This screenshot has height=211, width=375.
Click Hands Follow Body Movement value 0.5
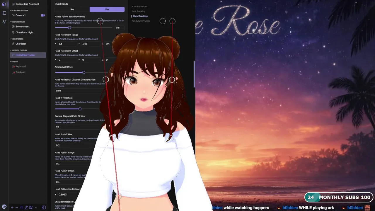[x=119, y=28]
